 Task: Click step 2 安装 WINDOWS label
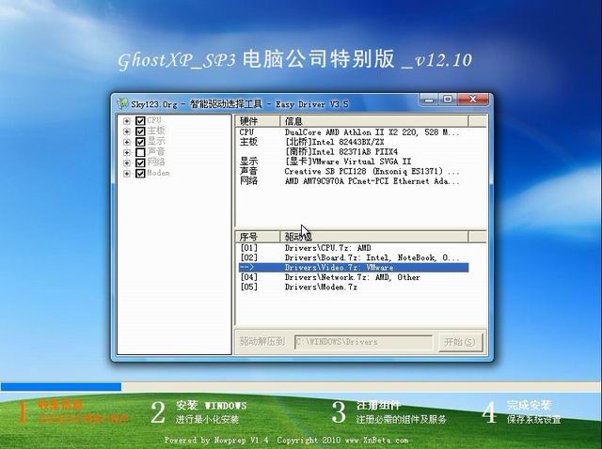click(211, 405)
